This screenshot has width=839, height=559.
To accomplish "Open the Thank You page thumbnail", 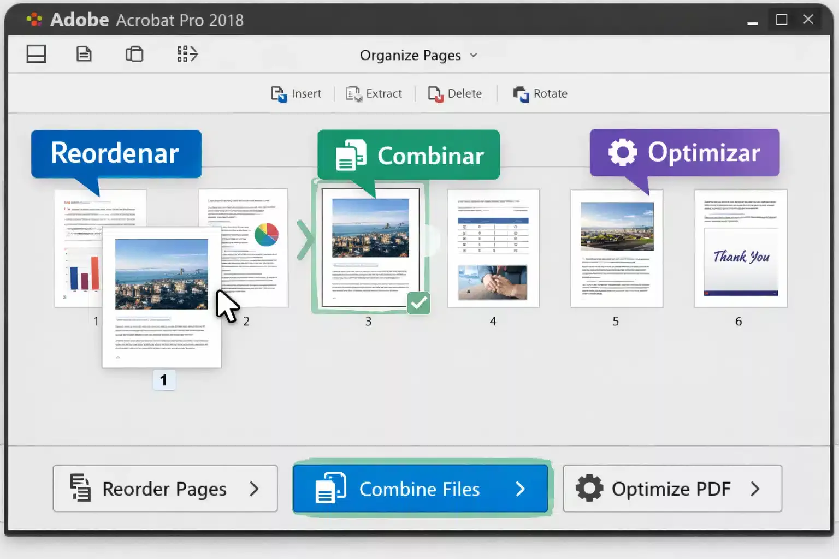I will pos(739,248).
